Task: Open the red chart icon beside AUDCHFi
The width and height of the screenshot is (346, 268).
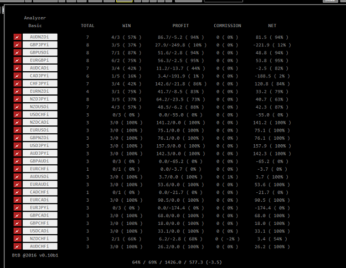Action: [x=17, y=246]
